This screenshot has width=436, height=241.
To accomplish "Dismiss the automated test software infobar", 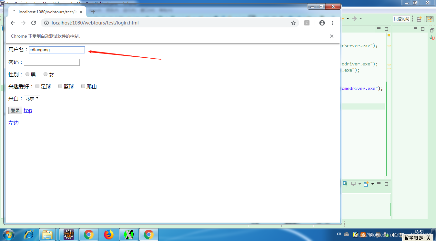I will pos(332,36).
